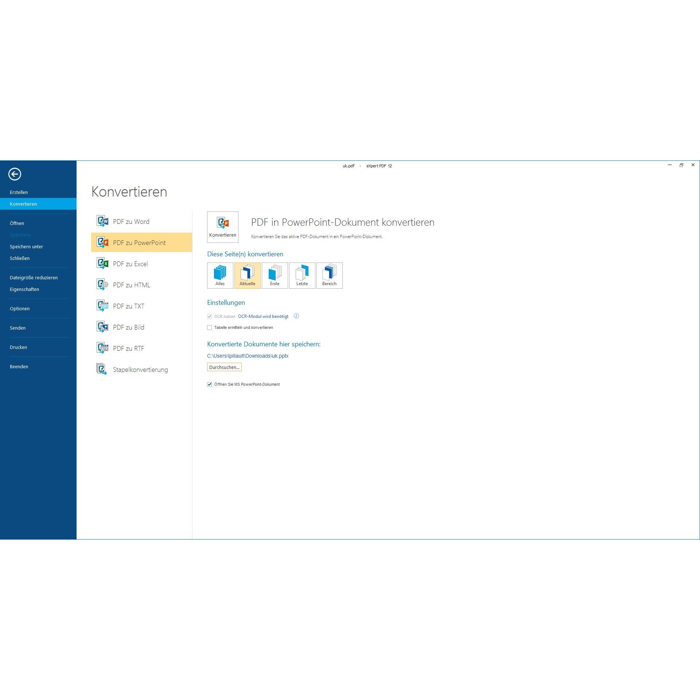This screenshot has width=700, height=700.
Task: Choose PDF zu HTML conversion option
Action: coord(131,285)
